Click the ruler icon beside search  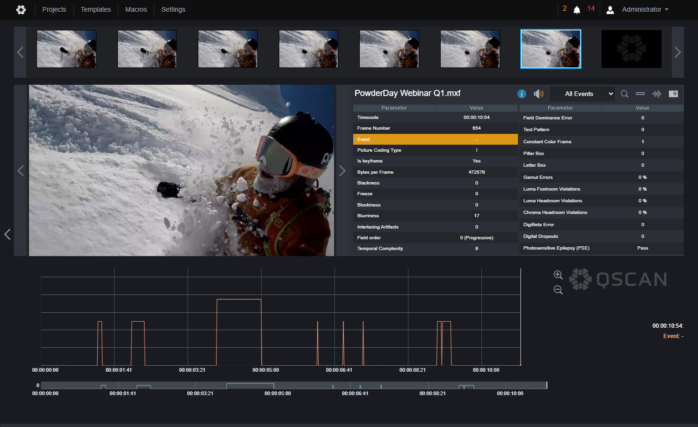(640, 94)
